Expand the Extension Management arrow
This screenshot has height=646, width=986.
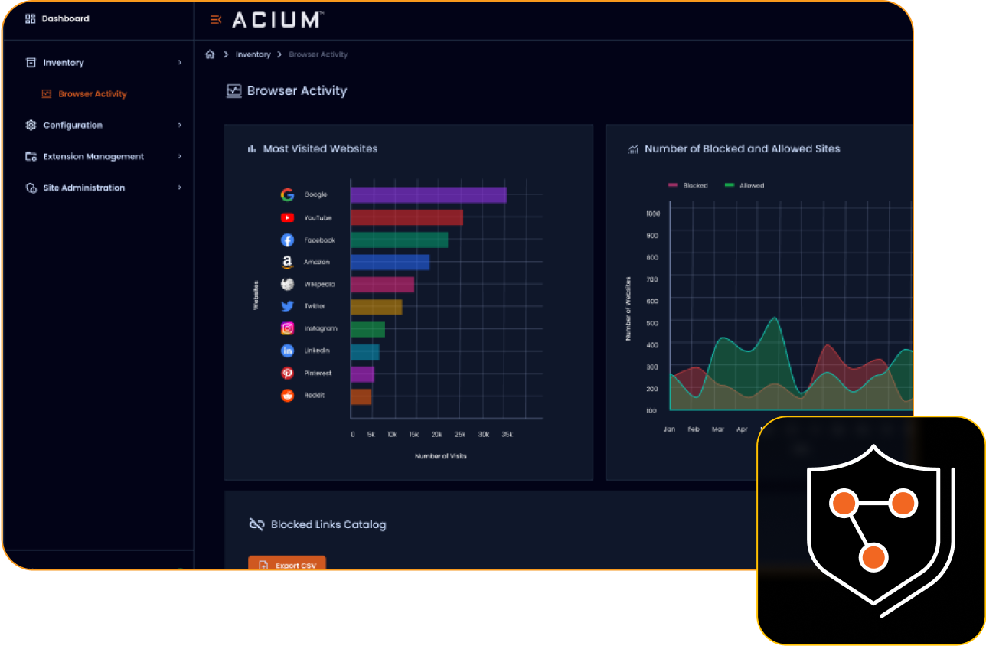click(x=180, y=156)
